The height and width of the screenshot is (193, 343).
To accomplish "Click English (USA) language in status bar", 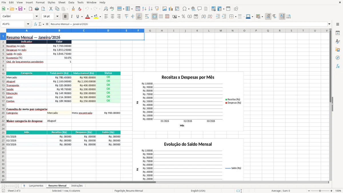I will tap(198, 191).
